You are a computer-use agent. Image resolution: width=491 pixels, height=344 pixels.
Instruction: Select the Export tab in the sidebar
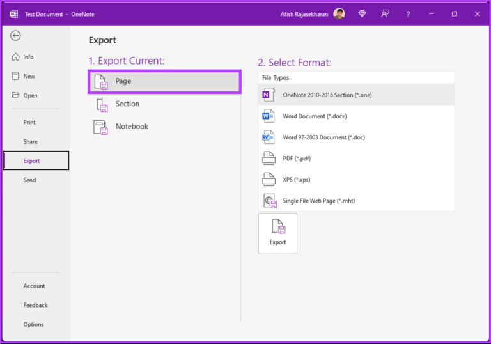click(36, 160)
